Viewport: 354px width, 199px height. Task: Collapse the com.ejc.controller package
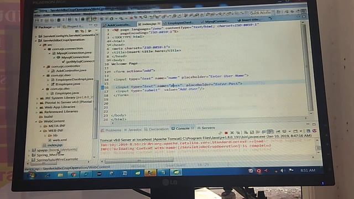click(44, 67)
